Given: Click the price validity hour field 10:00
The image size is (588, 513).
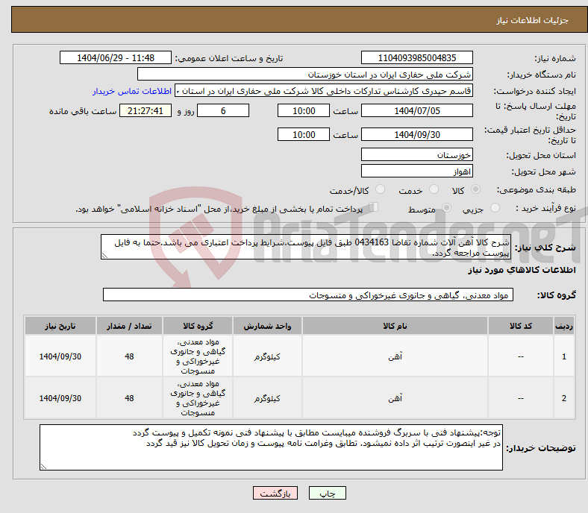Looking at the screenshot, I should point(304,134).
